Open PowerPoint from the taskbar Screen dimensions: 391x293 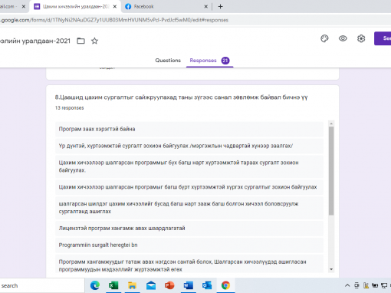(x=169, y=285)
